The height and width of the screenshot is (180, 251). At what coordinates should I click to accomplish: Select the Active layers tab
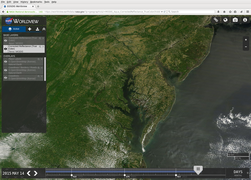click(x=14, y=29)
